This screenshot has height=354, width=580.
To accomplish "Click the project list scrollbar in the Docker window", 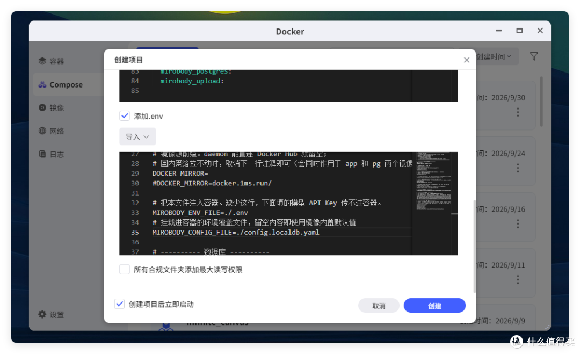I will [x=541, y=102].
